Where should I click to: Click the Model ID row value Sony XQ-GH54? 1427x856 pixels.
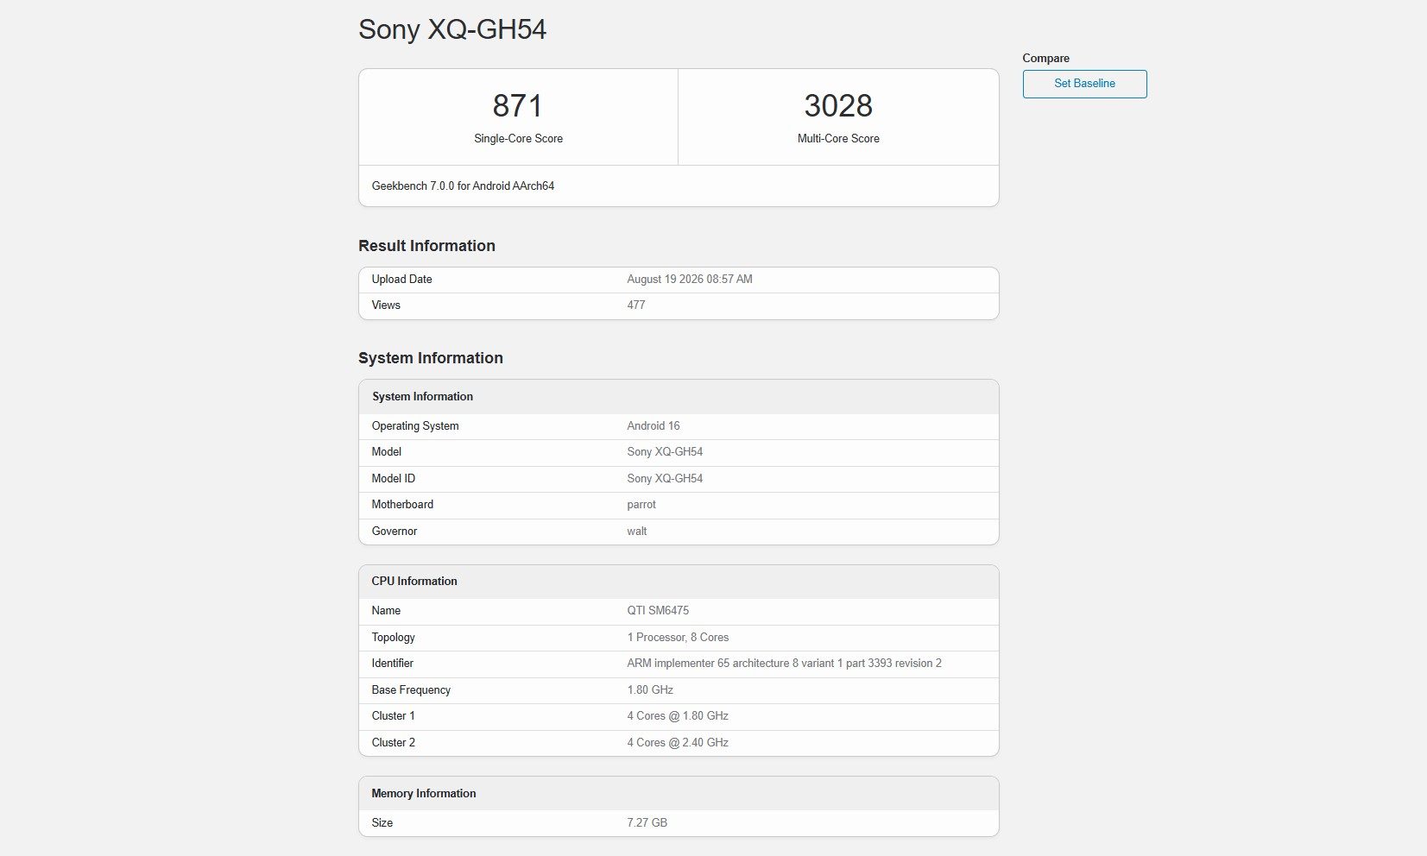[x=665, y=479]
